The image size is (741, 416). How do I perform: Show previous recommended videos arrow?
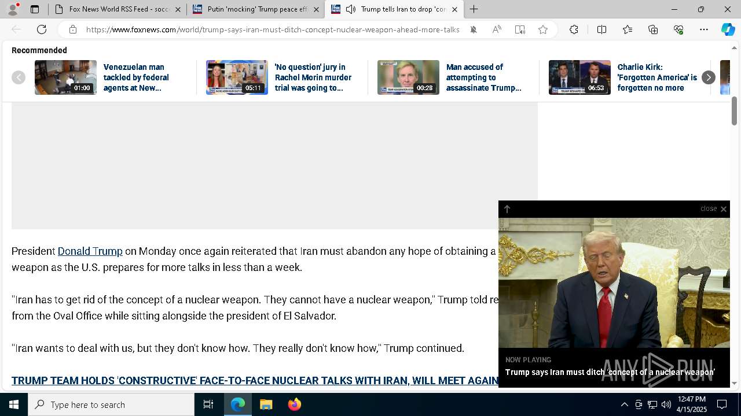(19, 77)
